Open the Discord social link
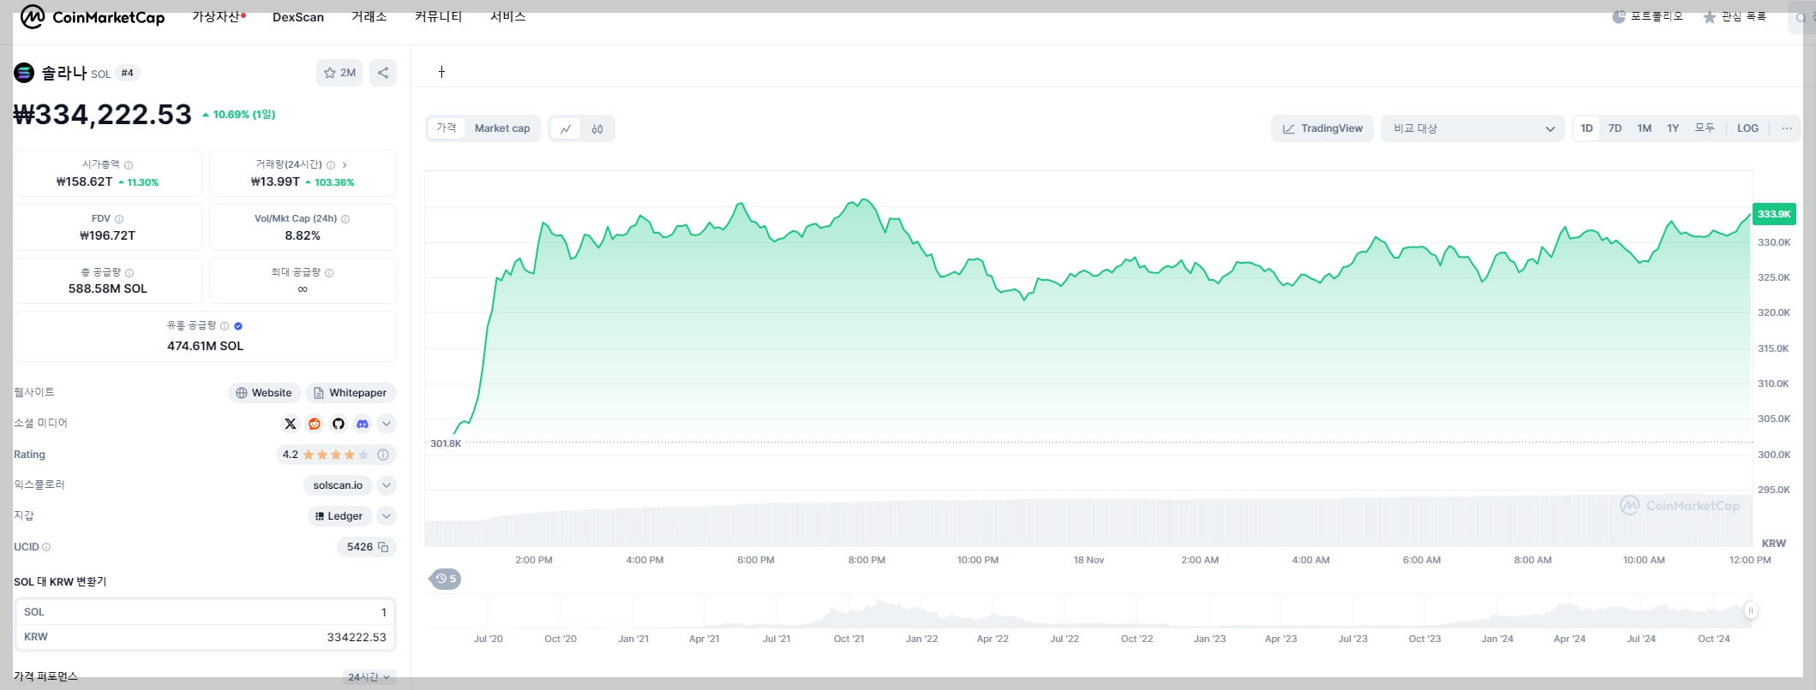This screenshot has width=1816, height=690. (363, 424)
